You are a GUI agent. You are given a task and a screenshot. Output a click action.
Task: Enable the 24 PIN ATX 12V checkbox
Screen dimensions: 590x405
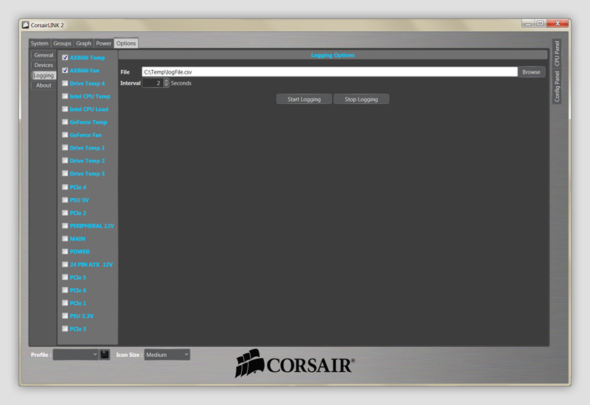point(65,264)
